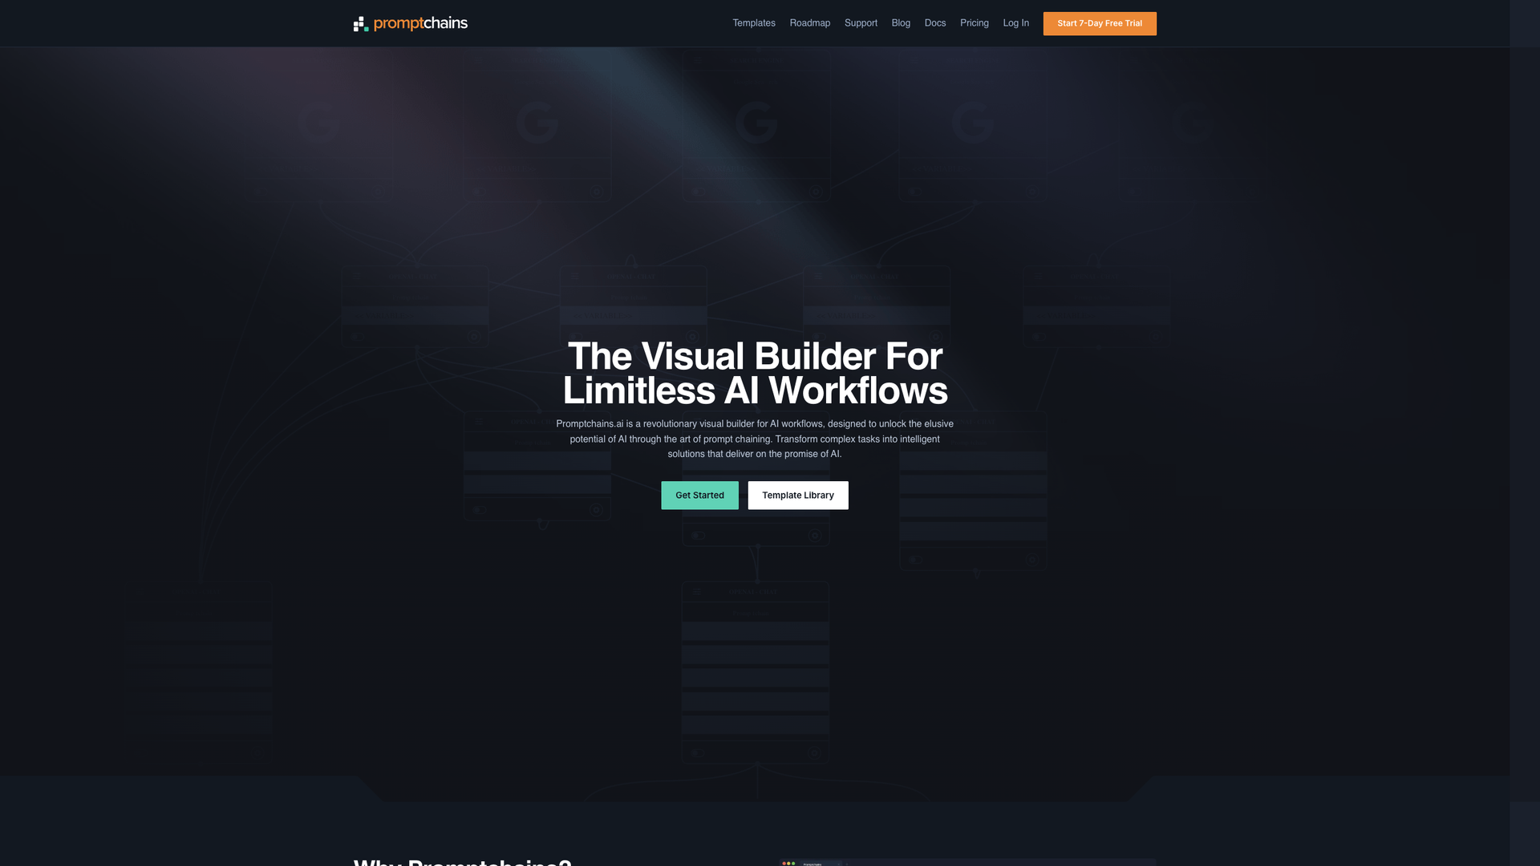This screenshot has height=866, width=1540.
Task: Click the Promptchains logo
Action: (410, 23)
